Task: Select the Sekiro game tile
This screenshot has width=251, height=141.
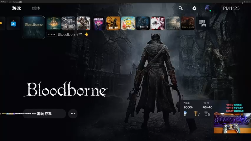Action: point(83,23)
